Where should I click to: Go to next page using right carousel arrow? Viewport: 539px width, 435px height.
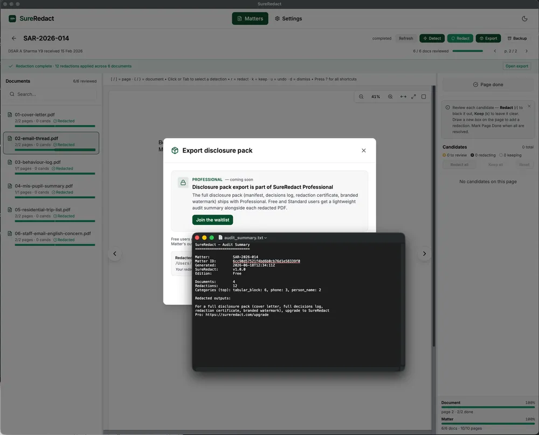(424, 254)
